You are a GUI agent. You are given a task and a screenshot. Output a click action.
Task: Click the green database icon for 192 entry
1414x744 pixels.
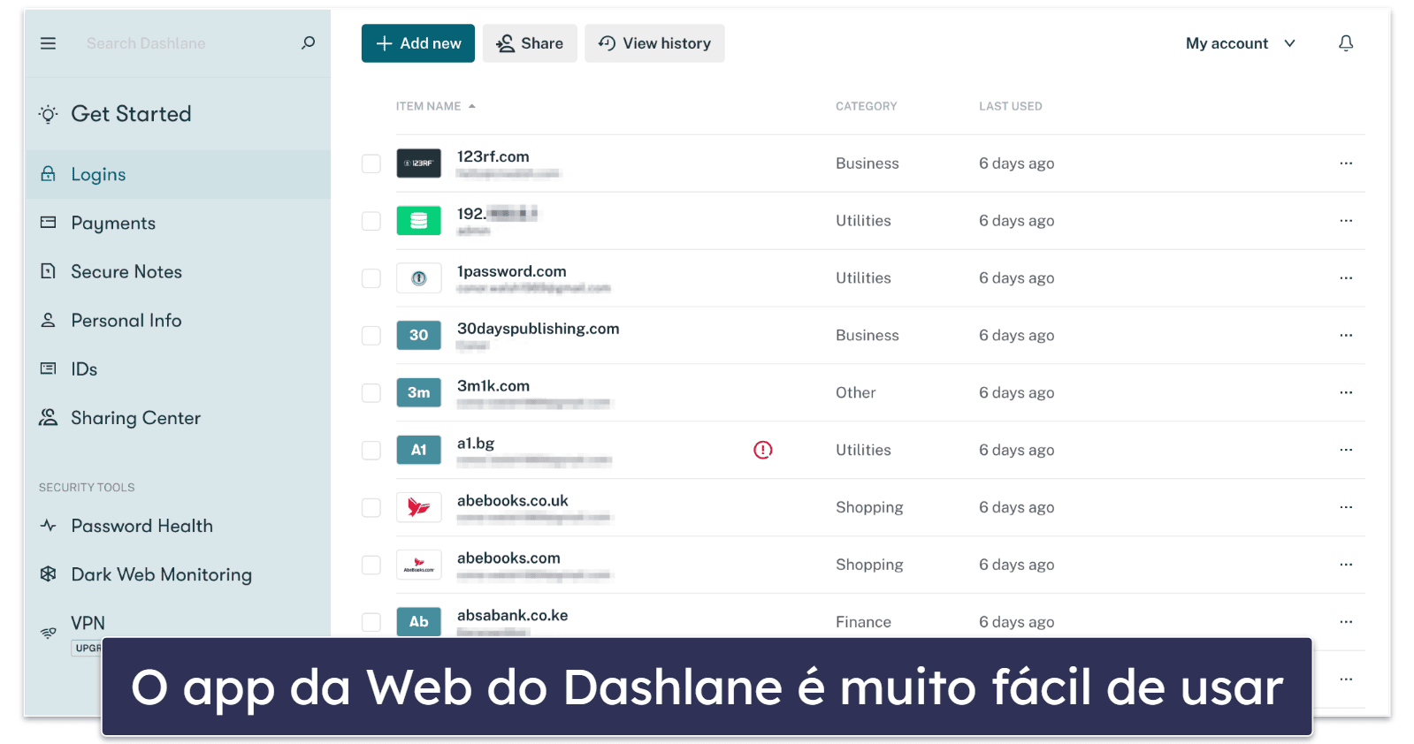coord(418,221)
